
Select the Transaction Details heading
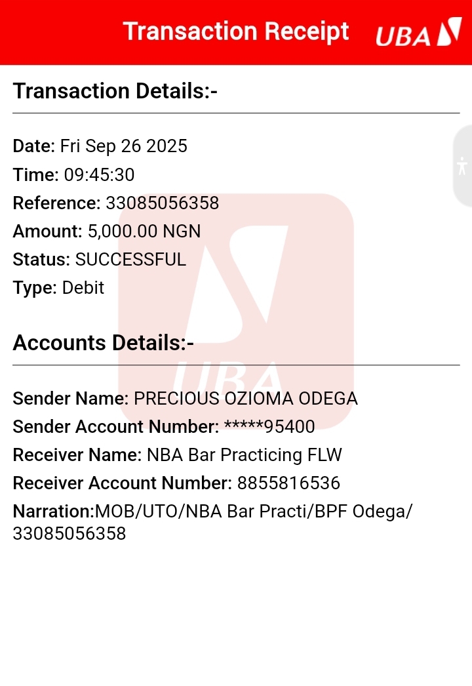(x=115, y=91)
